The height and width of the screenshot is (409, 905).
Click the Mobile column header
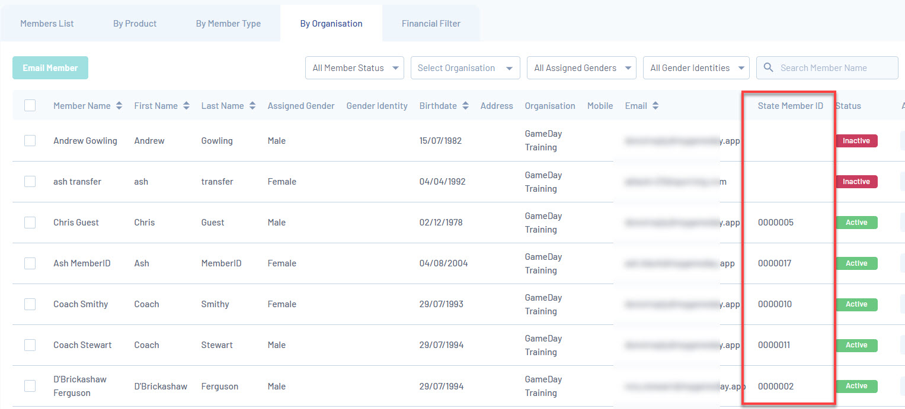tap(600, 106)
